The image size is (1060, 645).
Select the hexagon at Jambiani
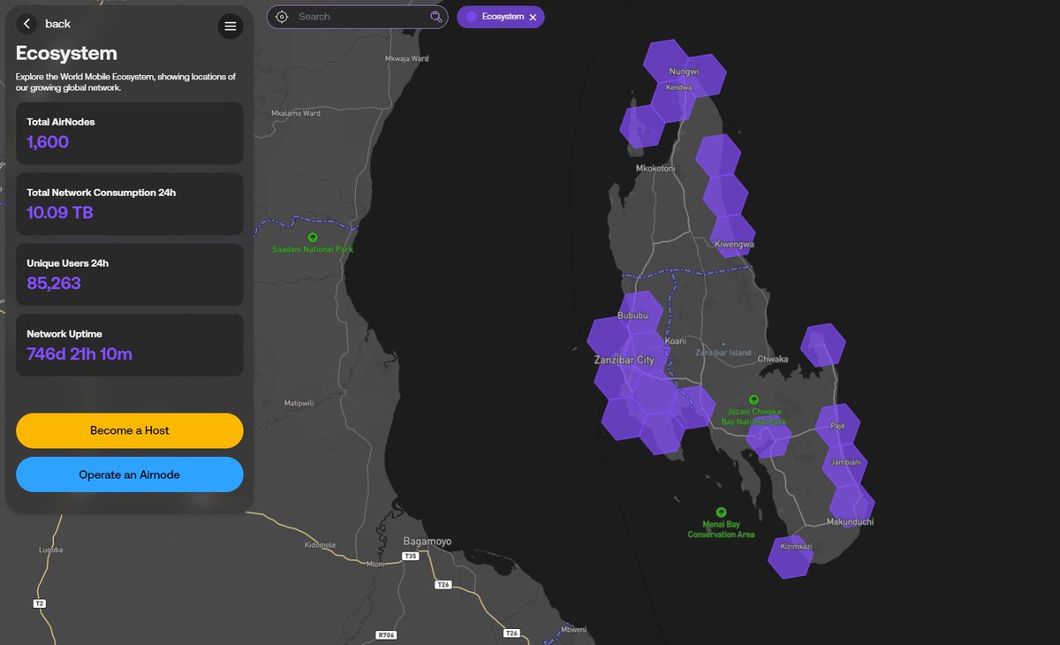point(844,465)
